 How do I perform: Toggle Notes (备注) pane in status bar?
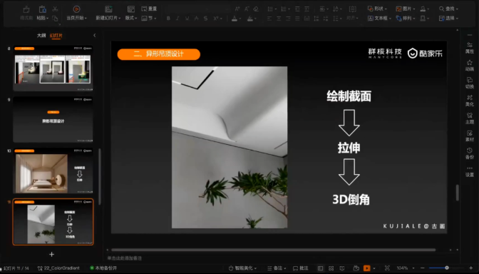(x=277, y=268)
